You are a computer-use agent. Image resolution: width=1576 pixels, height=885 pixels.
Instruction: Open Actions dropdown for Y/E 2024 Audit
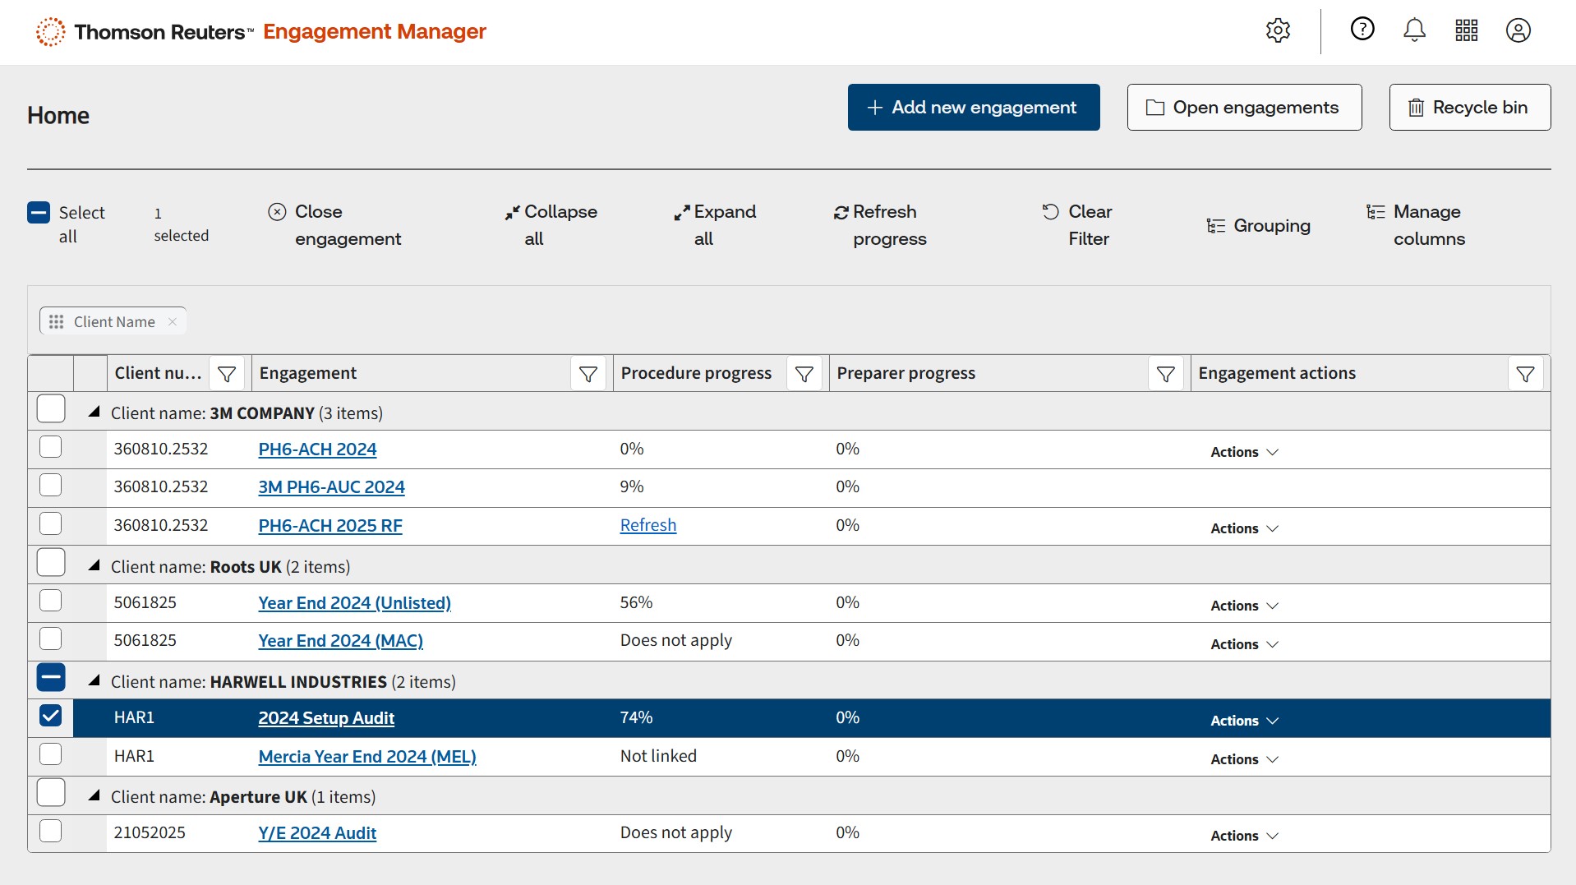pyautogui.click(x=1244, y=836)
